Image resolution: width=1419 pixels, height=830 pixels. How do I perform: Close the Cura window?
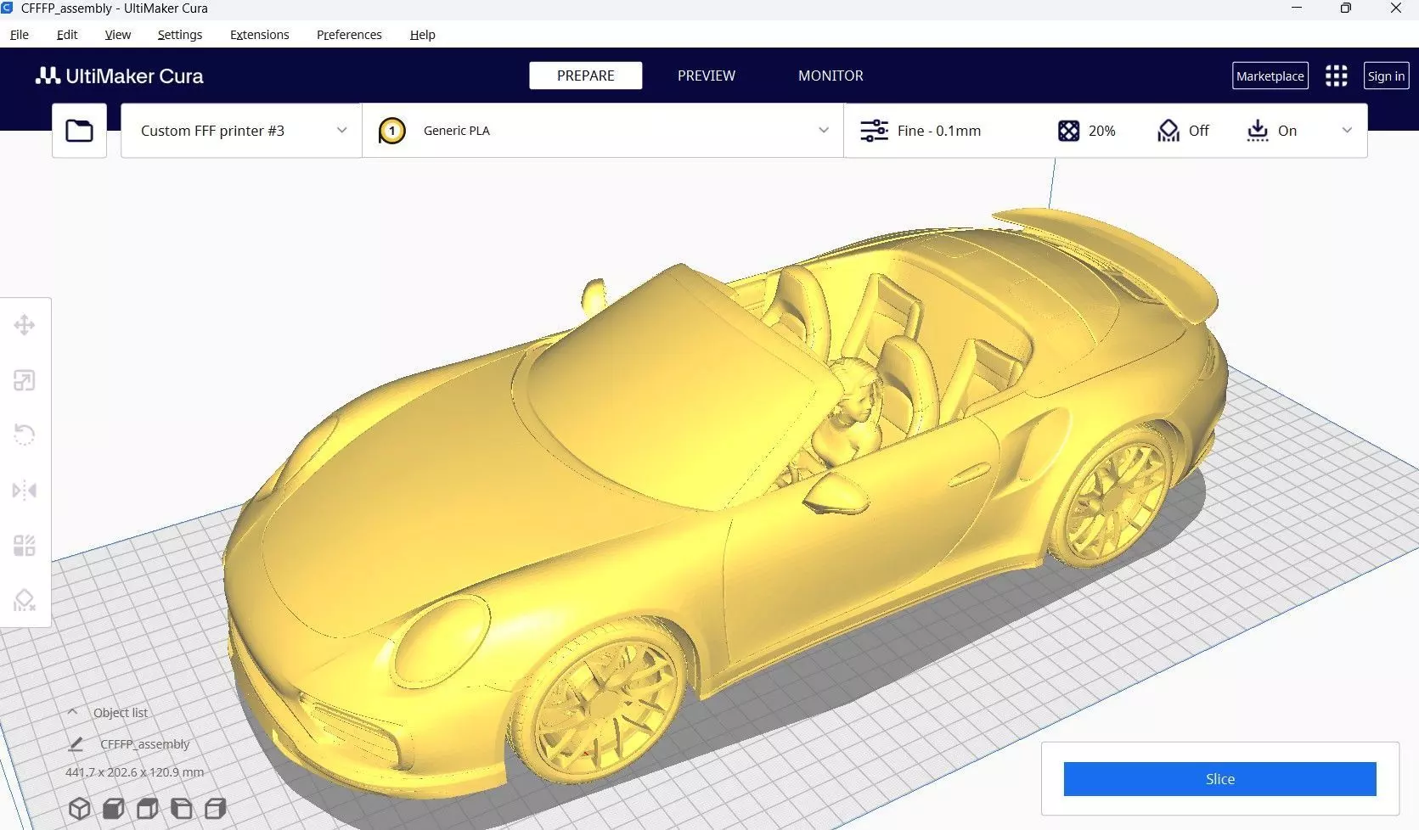[1395, 8]
